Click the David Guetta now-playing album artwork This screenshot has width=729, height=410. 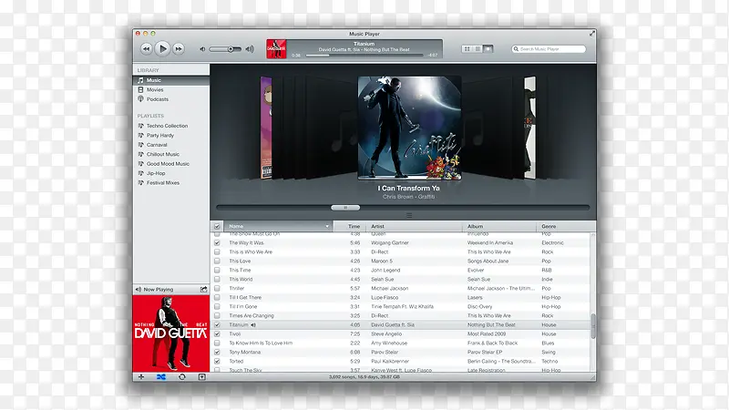click(171, 333)
